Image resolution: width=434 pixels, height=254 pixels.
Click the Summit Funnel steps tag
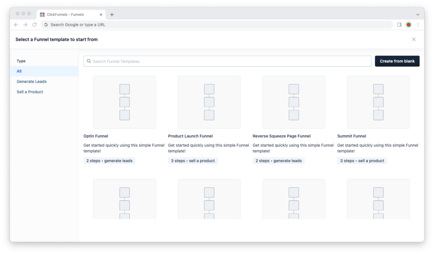click(362, 161)
